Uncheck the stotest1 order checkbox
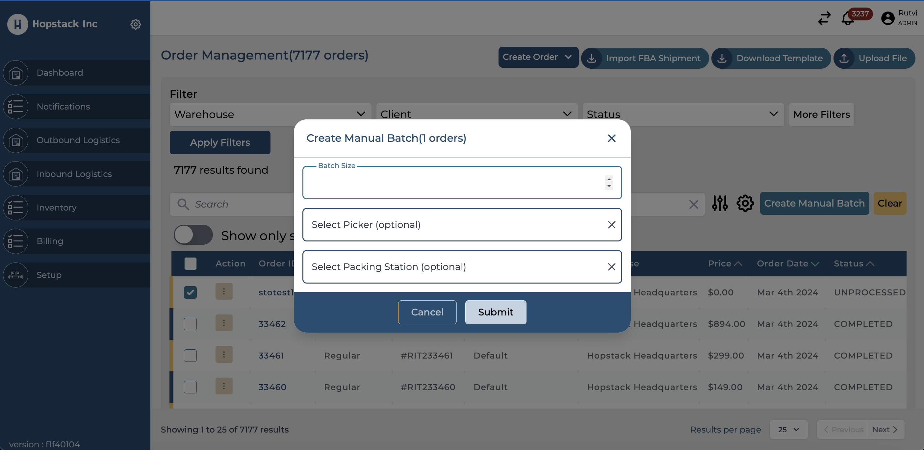This screenshot has height=450, width=924. (x=190, y=292)
